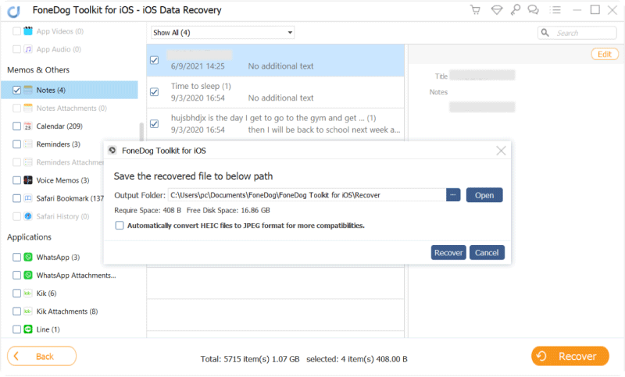Close the FoneDog save dialog
The image size is (625, 377).
(501, 151)
